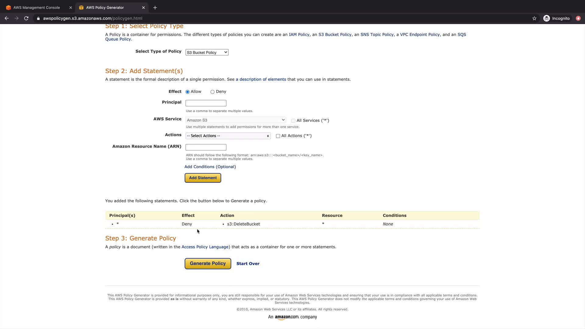
Task: Check the All Actions ('*') checkbox
Action: 278,136
